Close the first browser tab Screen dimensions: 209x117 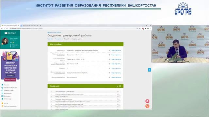(x=19, y=26)
